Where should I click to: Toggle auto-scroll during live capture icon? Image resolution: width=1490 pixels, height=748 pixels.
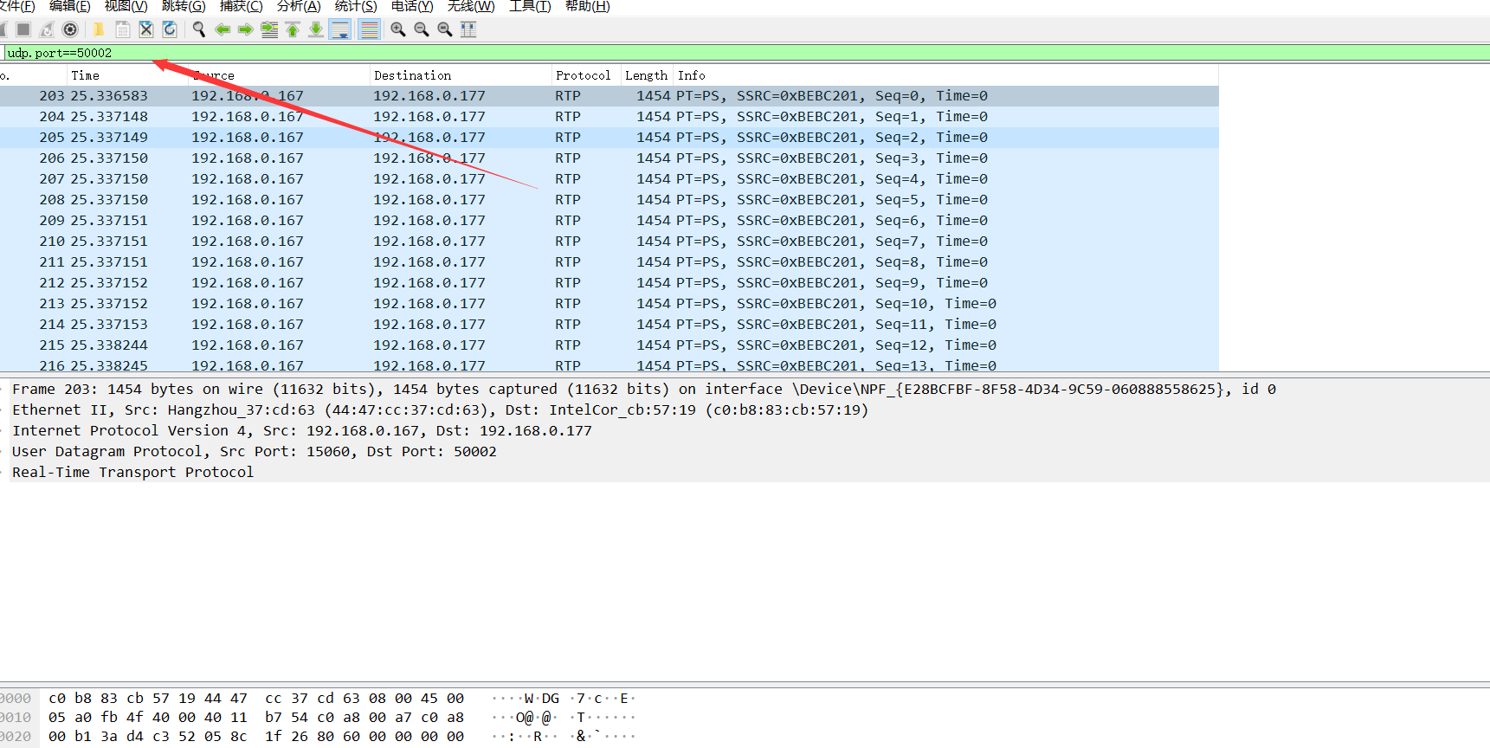(x=340, y=29)
